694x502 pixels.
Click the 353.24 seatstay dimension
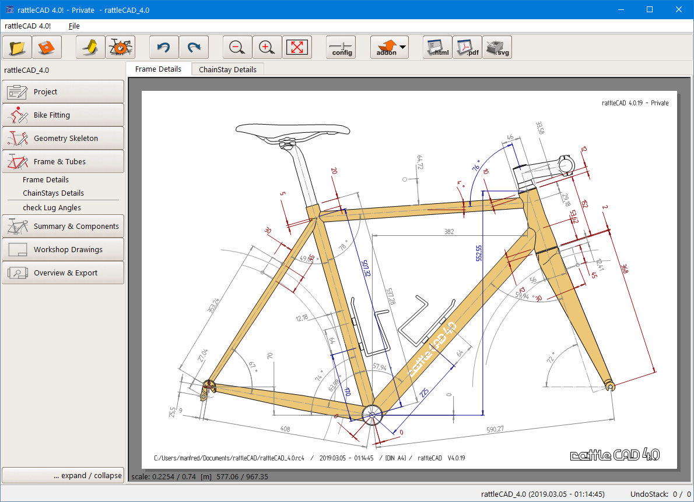213,305
